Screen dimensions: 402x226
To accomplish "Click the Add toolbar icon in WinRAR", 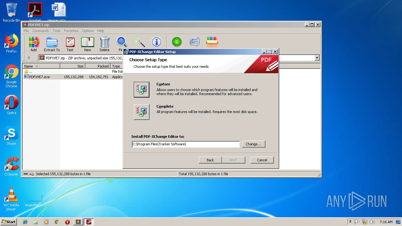I will [34, 44].
